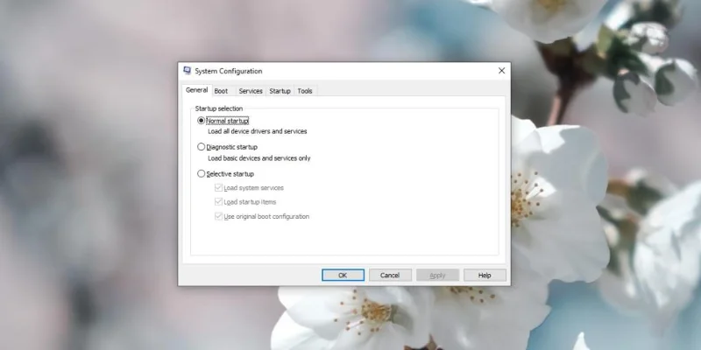The height and width of the screenshot is (350, 701).
Task: Click the 'Load basic devices and services only' text
Action: 259,158
